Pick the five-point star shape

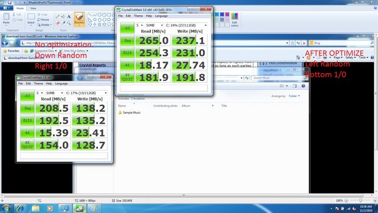[100, 24]
